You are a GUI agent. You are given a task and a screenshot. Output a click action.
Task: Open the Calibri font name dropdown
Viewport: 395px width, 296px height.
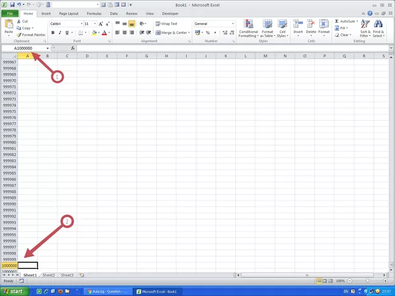point(82,24)
